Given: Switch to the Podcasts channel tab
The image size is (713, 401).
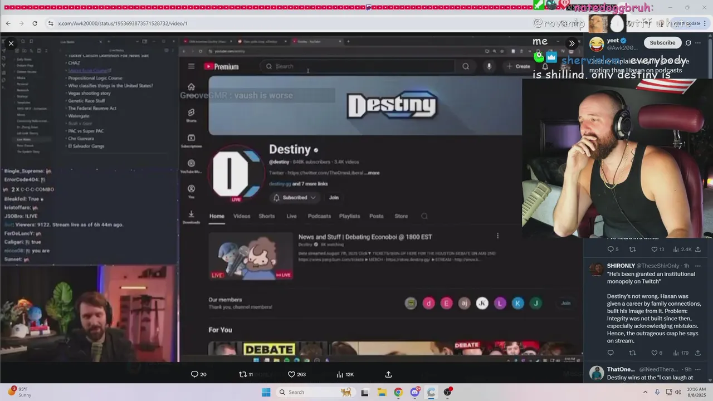Looking at the screenshot, I should [x=319, y=216].
